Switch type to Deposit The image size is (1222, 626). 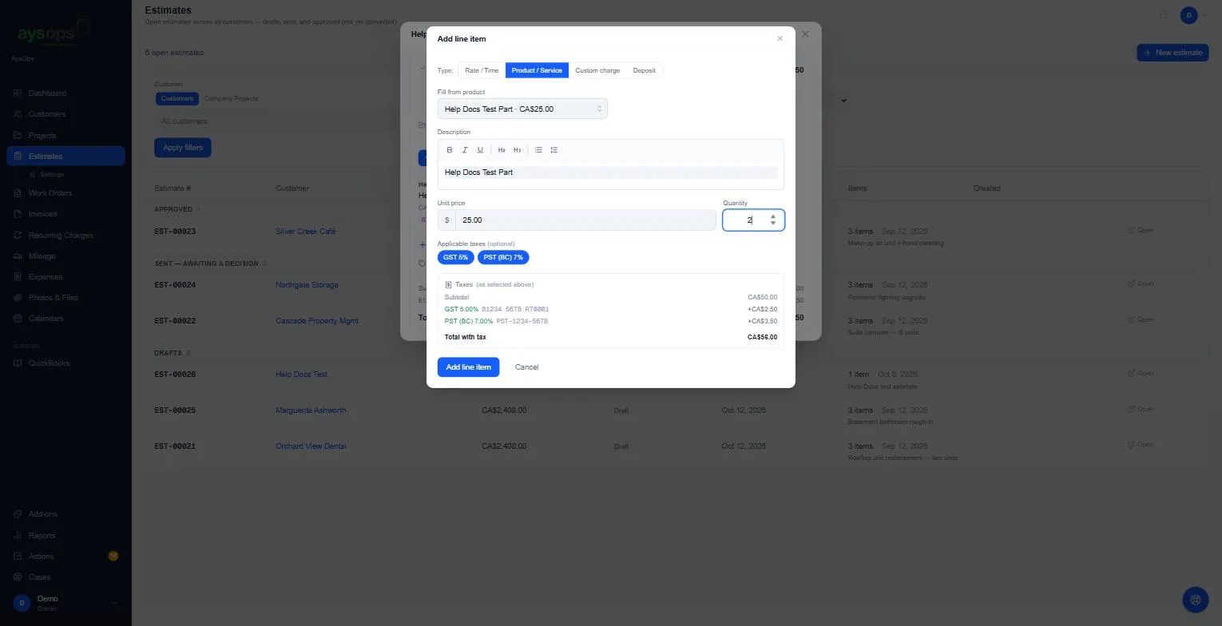click(645, 70)
